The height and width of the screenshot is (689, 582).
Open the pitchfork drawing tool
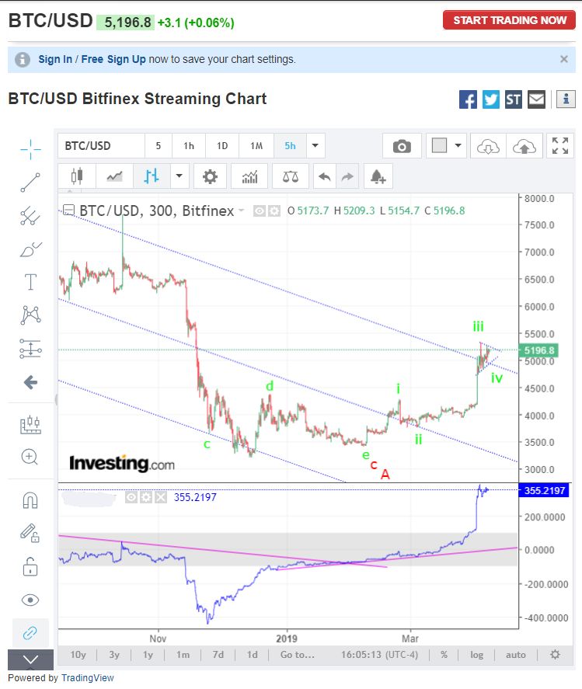[x=30, y=216]
